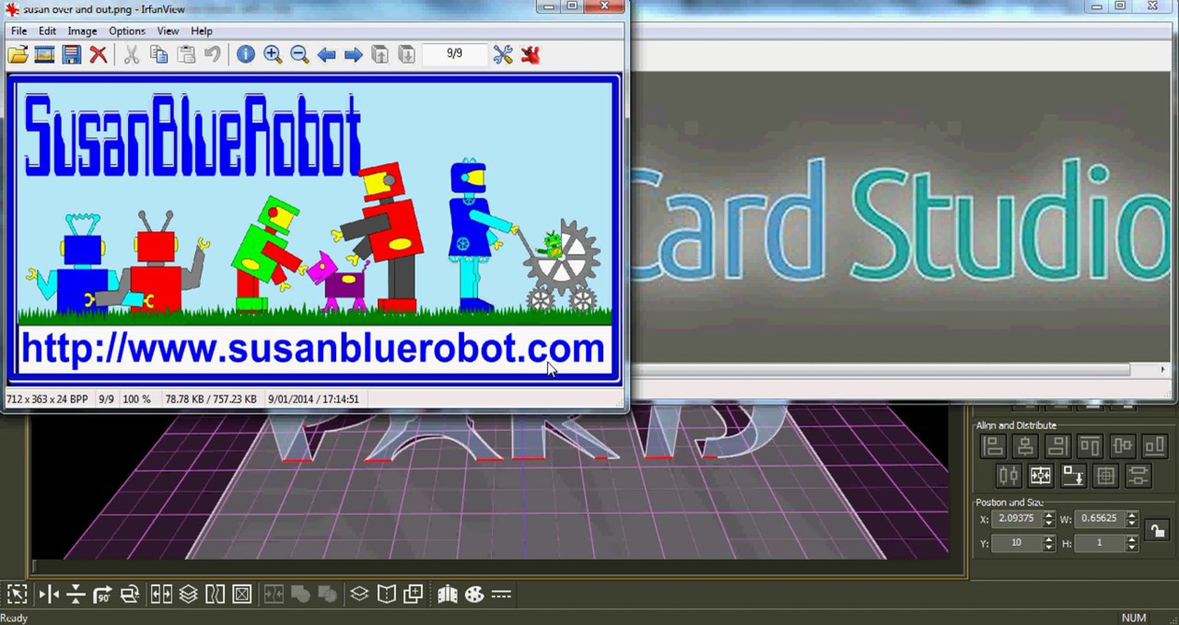Click the NUM indicator in the status bar
1179x625 pixels.
pos(1134,618)
